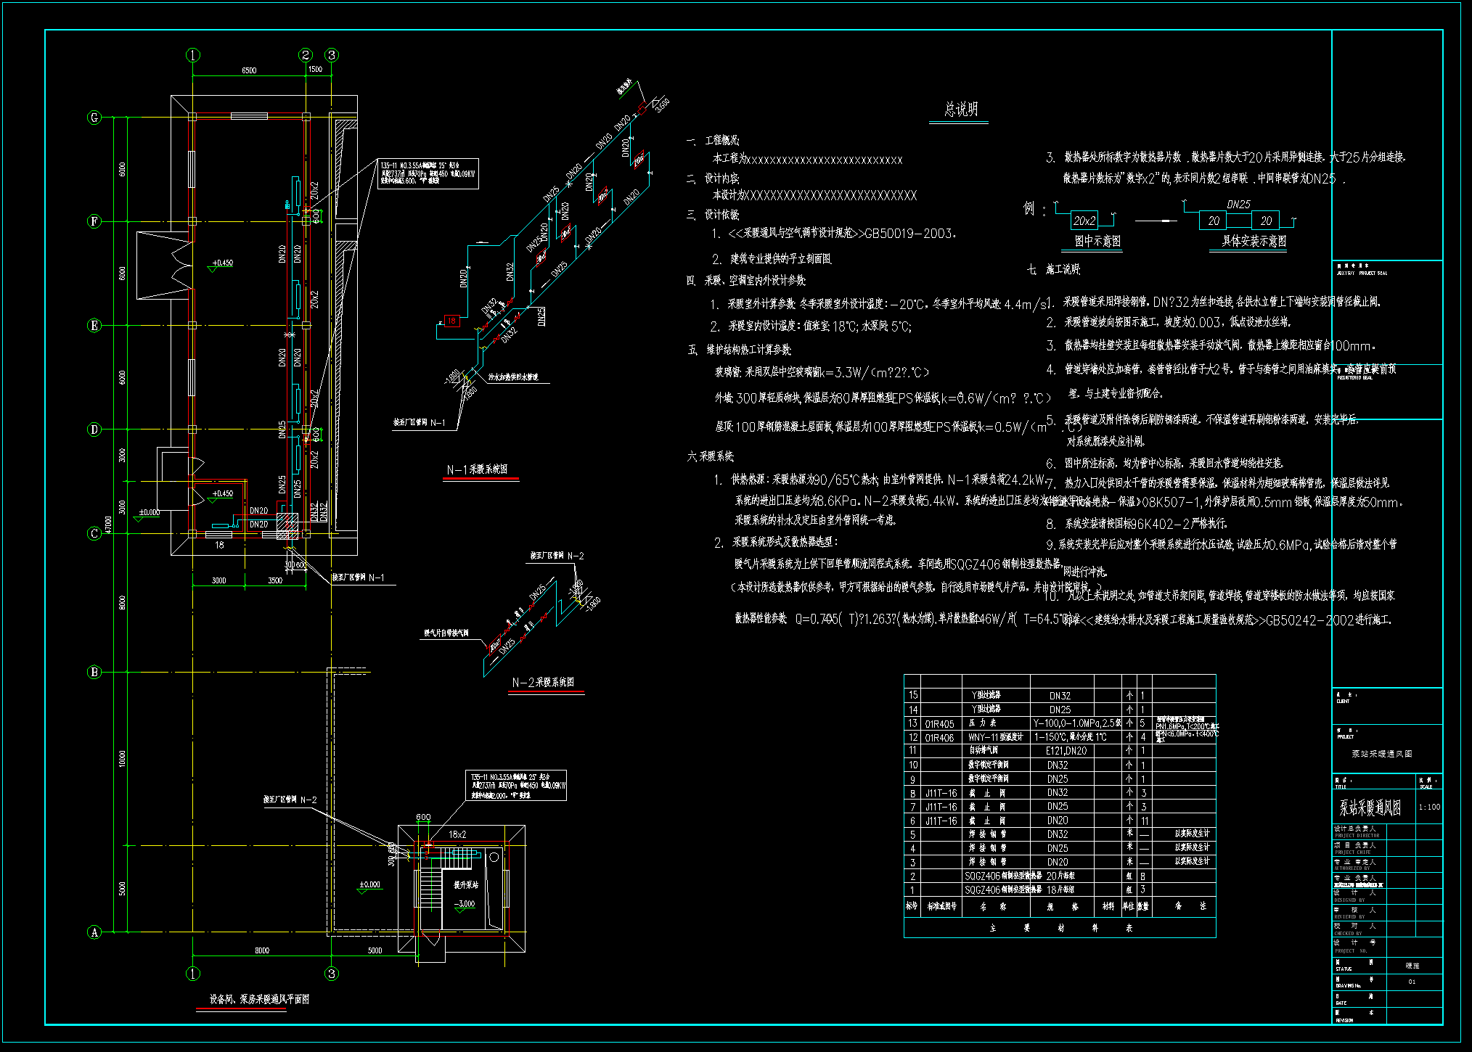Click the 提升泵站 room label
This screenshot has width=1472, height=1052.
[x=466, y=884]
